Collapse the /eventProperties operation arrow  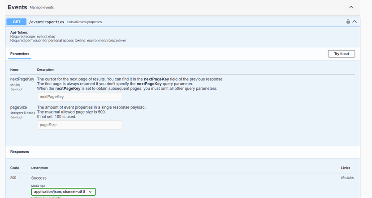[x=355, y=21]
